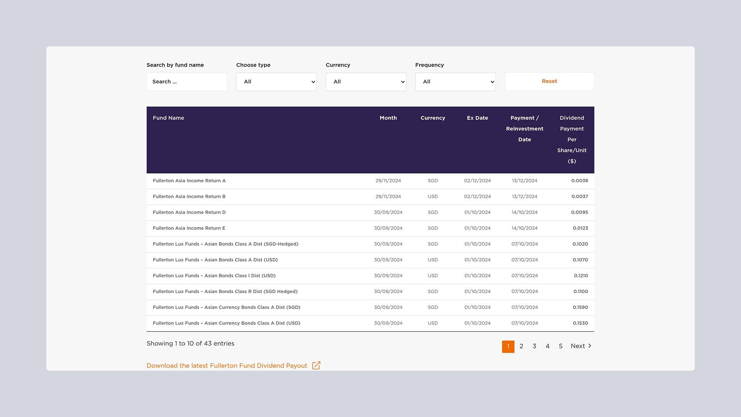
Task: Click inside the fund name search field
Action: 187,81
